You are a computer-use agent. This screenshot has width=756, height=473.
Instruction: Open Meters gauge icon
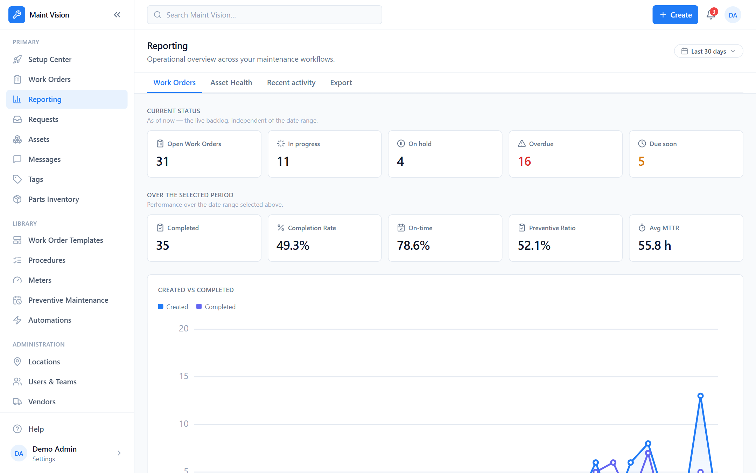coord(17,280)
